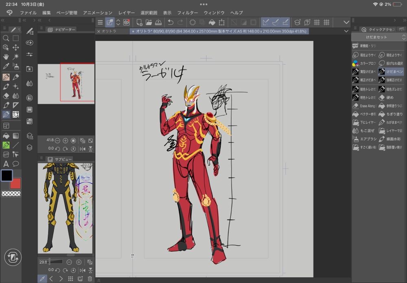Select the Hand pan tool

click(6, 57)
